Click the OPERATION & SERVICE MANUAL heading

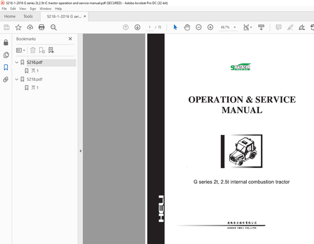click(242, 105)
